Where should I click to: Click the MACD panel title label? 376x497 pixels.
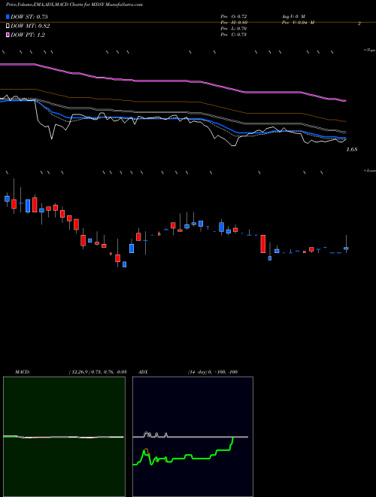(23, 371)
